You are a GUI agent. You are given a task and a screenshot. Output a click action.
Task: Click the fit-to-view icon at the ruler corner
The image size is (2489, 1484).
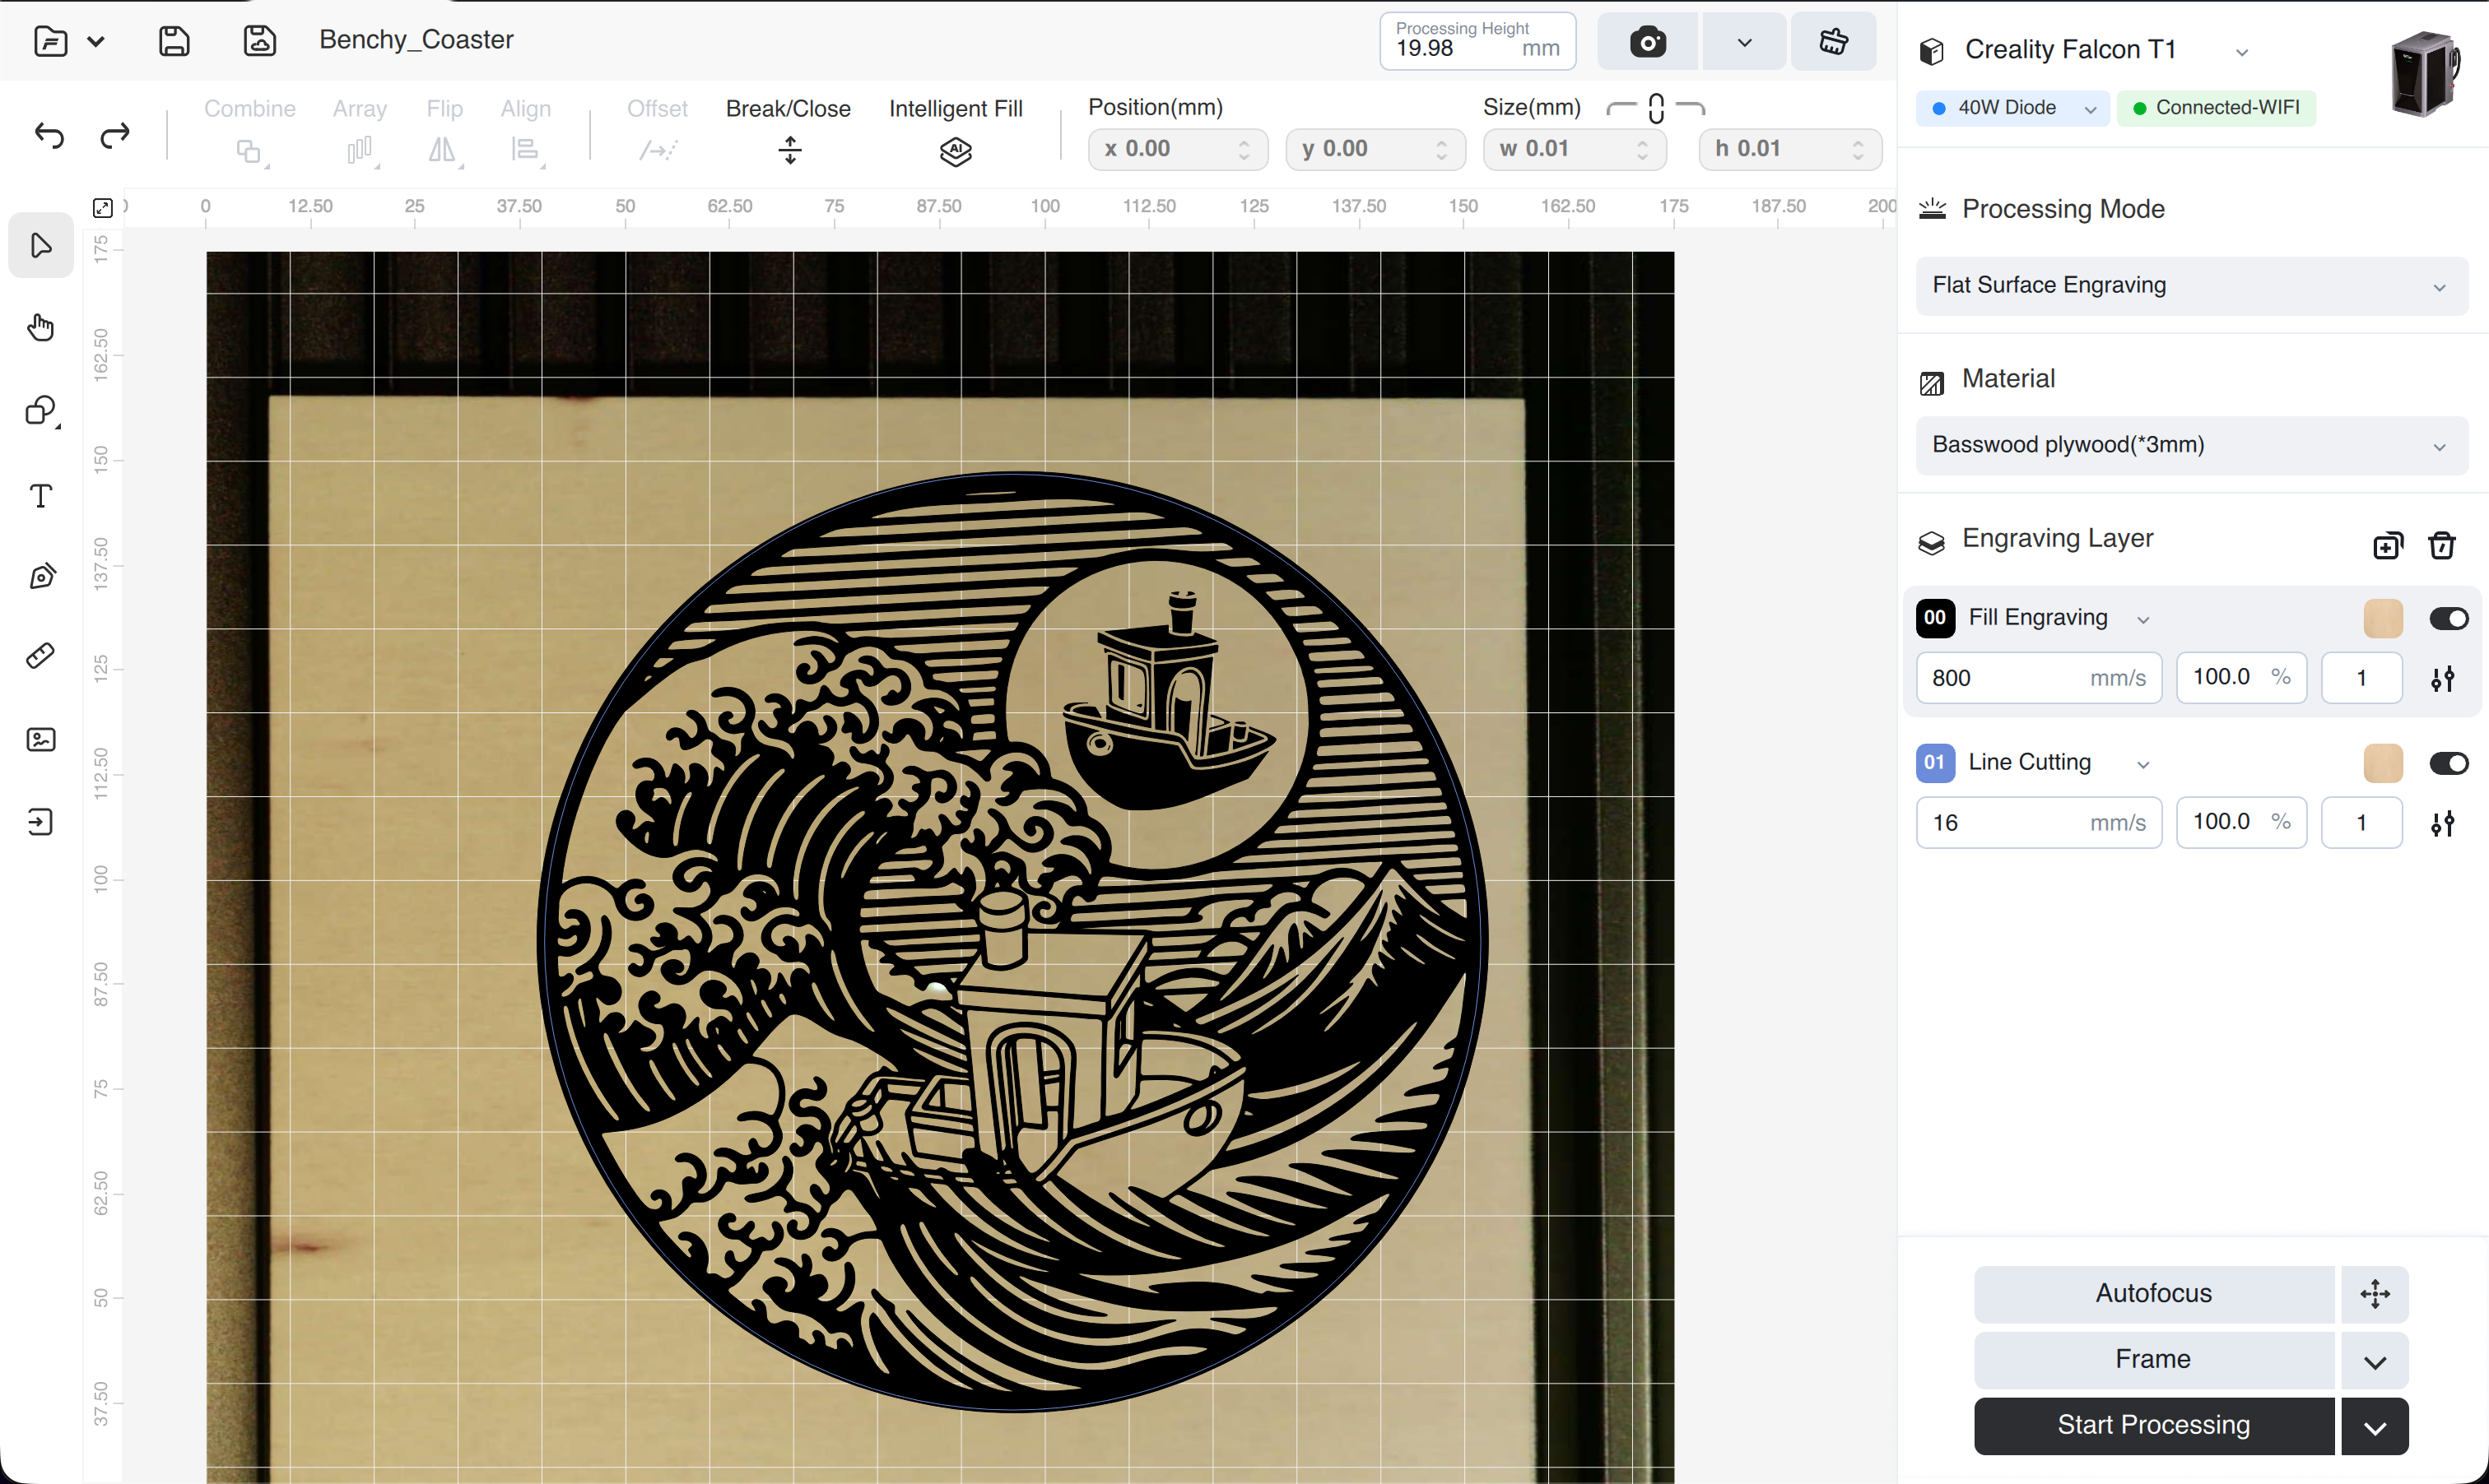coord(102,207)
